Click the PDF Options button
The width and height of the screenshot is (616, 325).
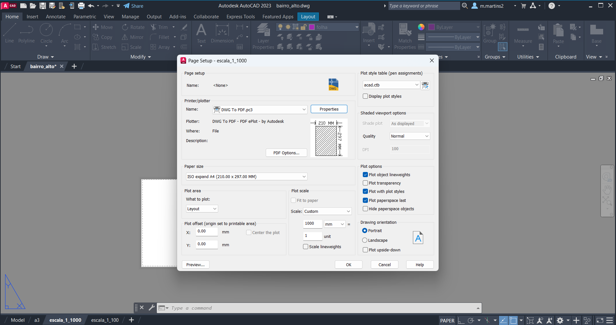pos(286,153)
